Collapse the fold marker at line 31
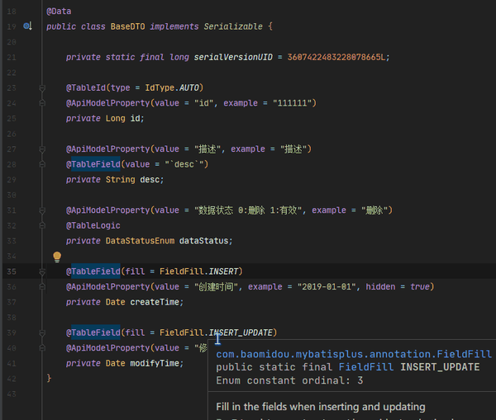The width and height of the screenshot is (496, 420). pos(42,210)
